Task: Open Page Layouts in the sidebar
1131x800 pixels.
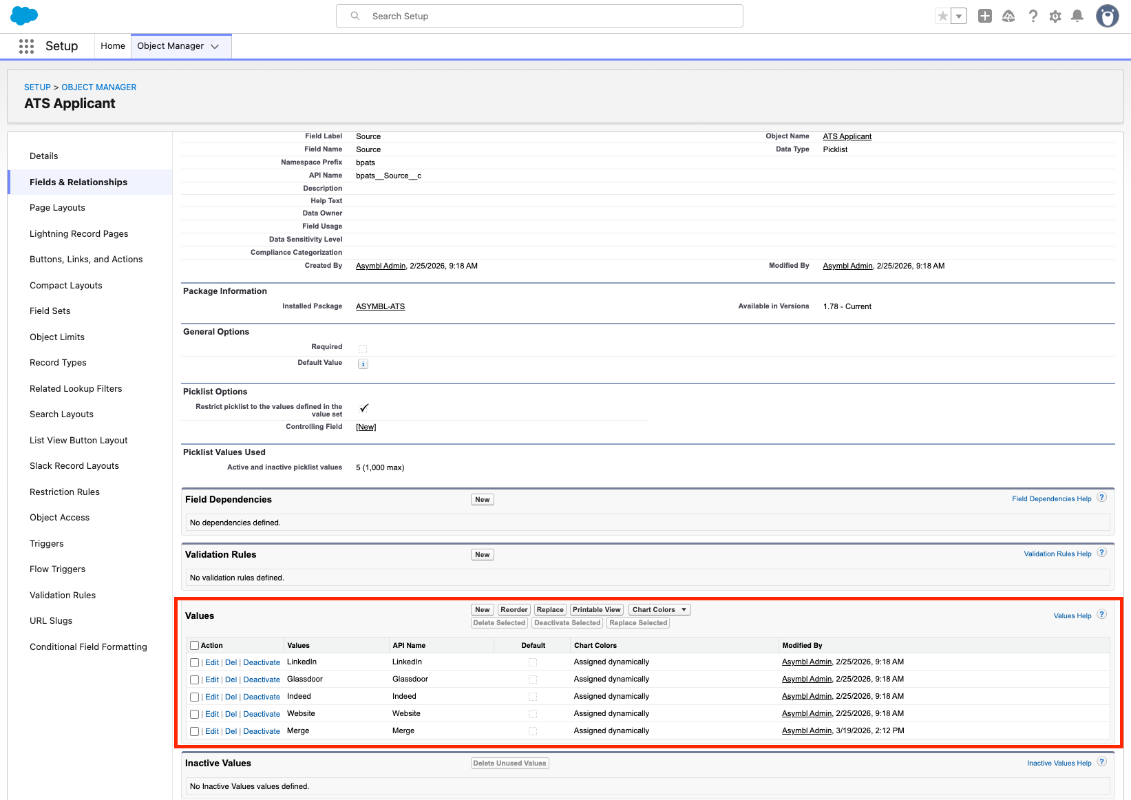Action: (57, 208)
